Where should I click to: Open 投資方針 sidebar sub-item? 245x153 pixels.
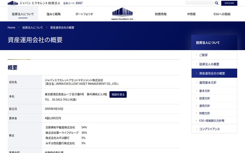[x=204, y=98]
